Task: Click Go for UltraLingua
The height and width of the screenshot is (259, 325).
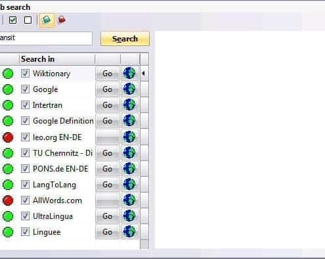Action: (108, 216)
